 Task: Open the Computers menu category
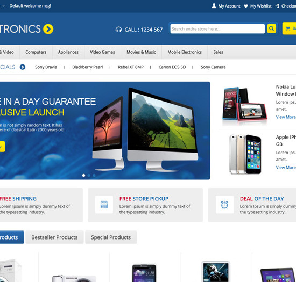pos(36,52)
